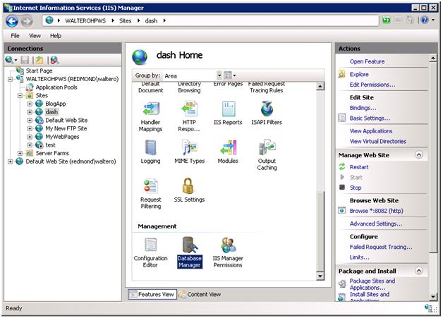Collapse the Package and Install section
This screenshot has height=318, width=443.
point(419,271)
